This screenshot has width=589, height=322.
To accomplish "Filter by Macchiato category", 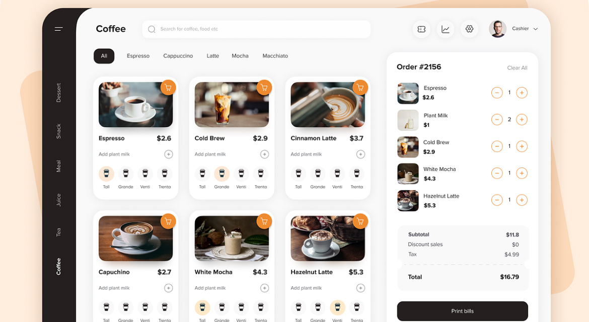I will [275, 56].
